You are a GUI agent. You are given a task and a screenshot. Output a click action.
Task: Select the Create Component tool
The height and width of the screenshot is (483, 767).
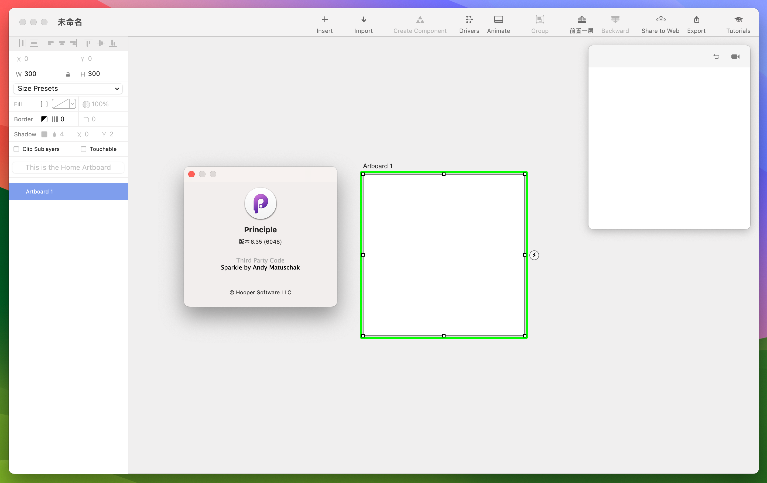pyautogui.click(x=419, y=23)
